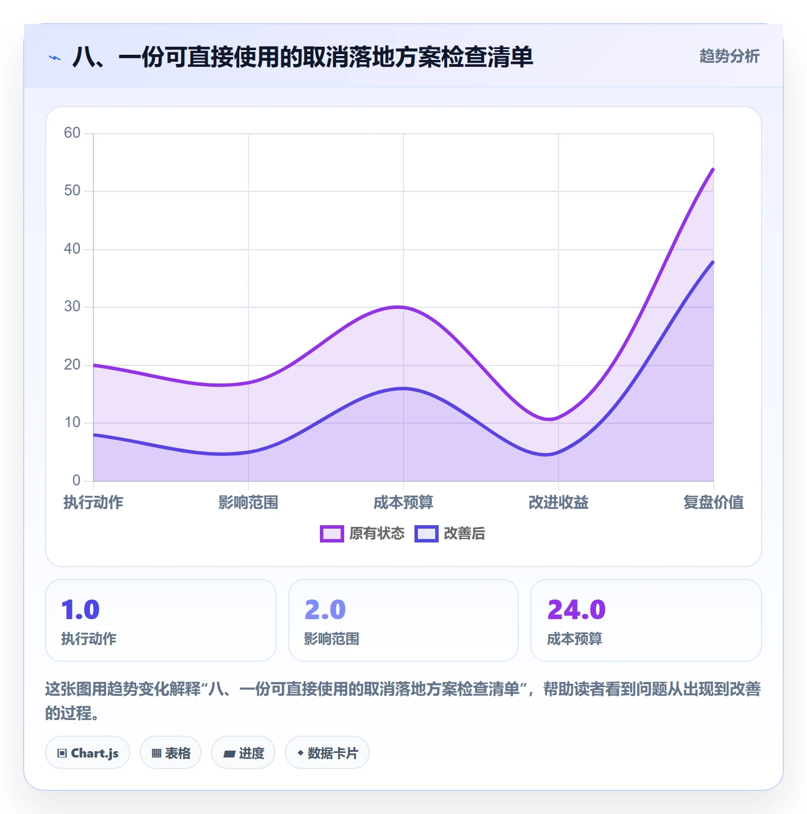Click the description paragraph starting 这张图用趋势变化
Screen dimensions: 807x814
[x=403, y=701]
